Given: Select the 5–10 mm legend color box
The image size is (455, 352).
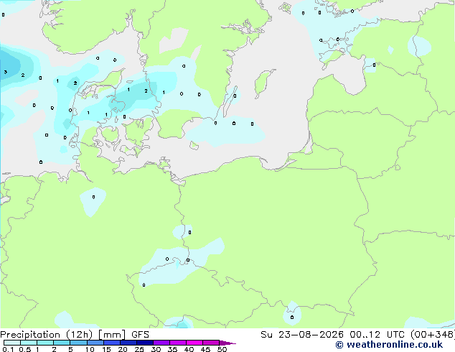Looking at the screenshot, I should point(78,343).
